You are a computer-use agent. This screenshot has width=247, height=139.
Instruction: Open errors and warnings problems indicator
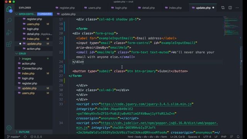click(x=36, y=137)
